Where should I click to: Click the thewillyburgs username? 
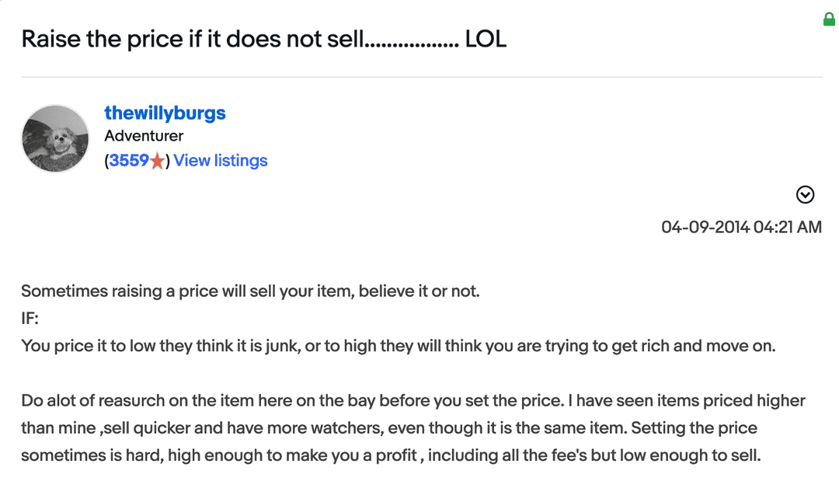tap(165, 113)
